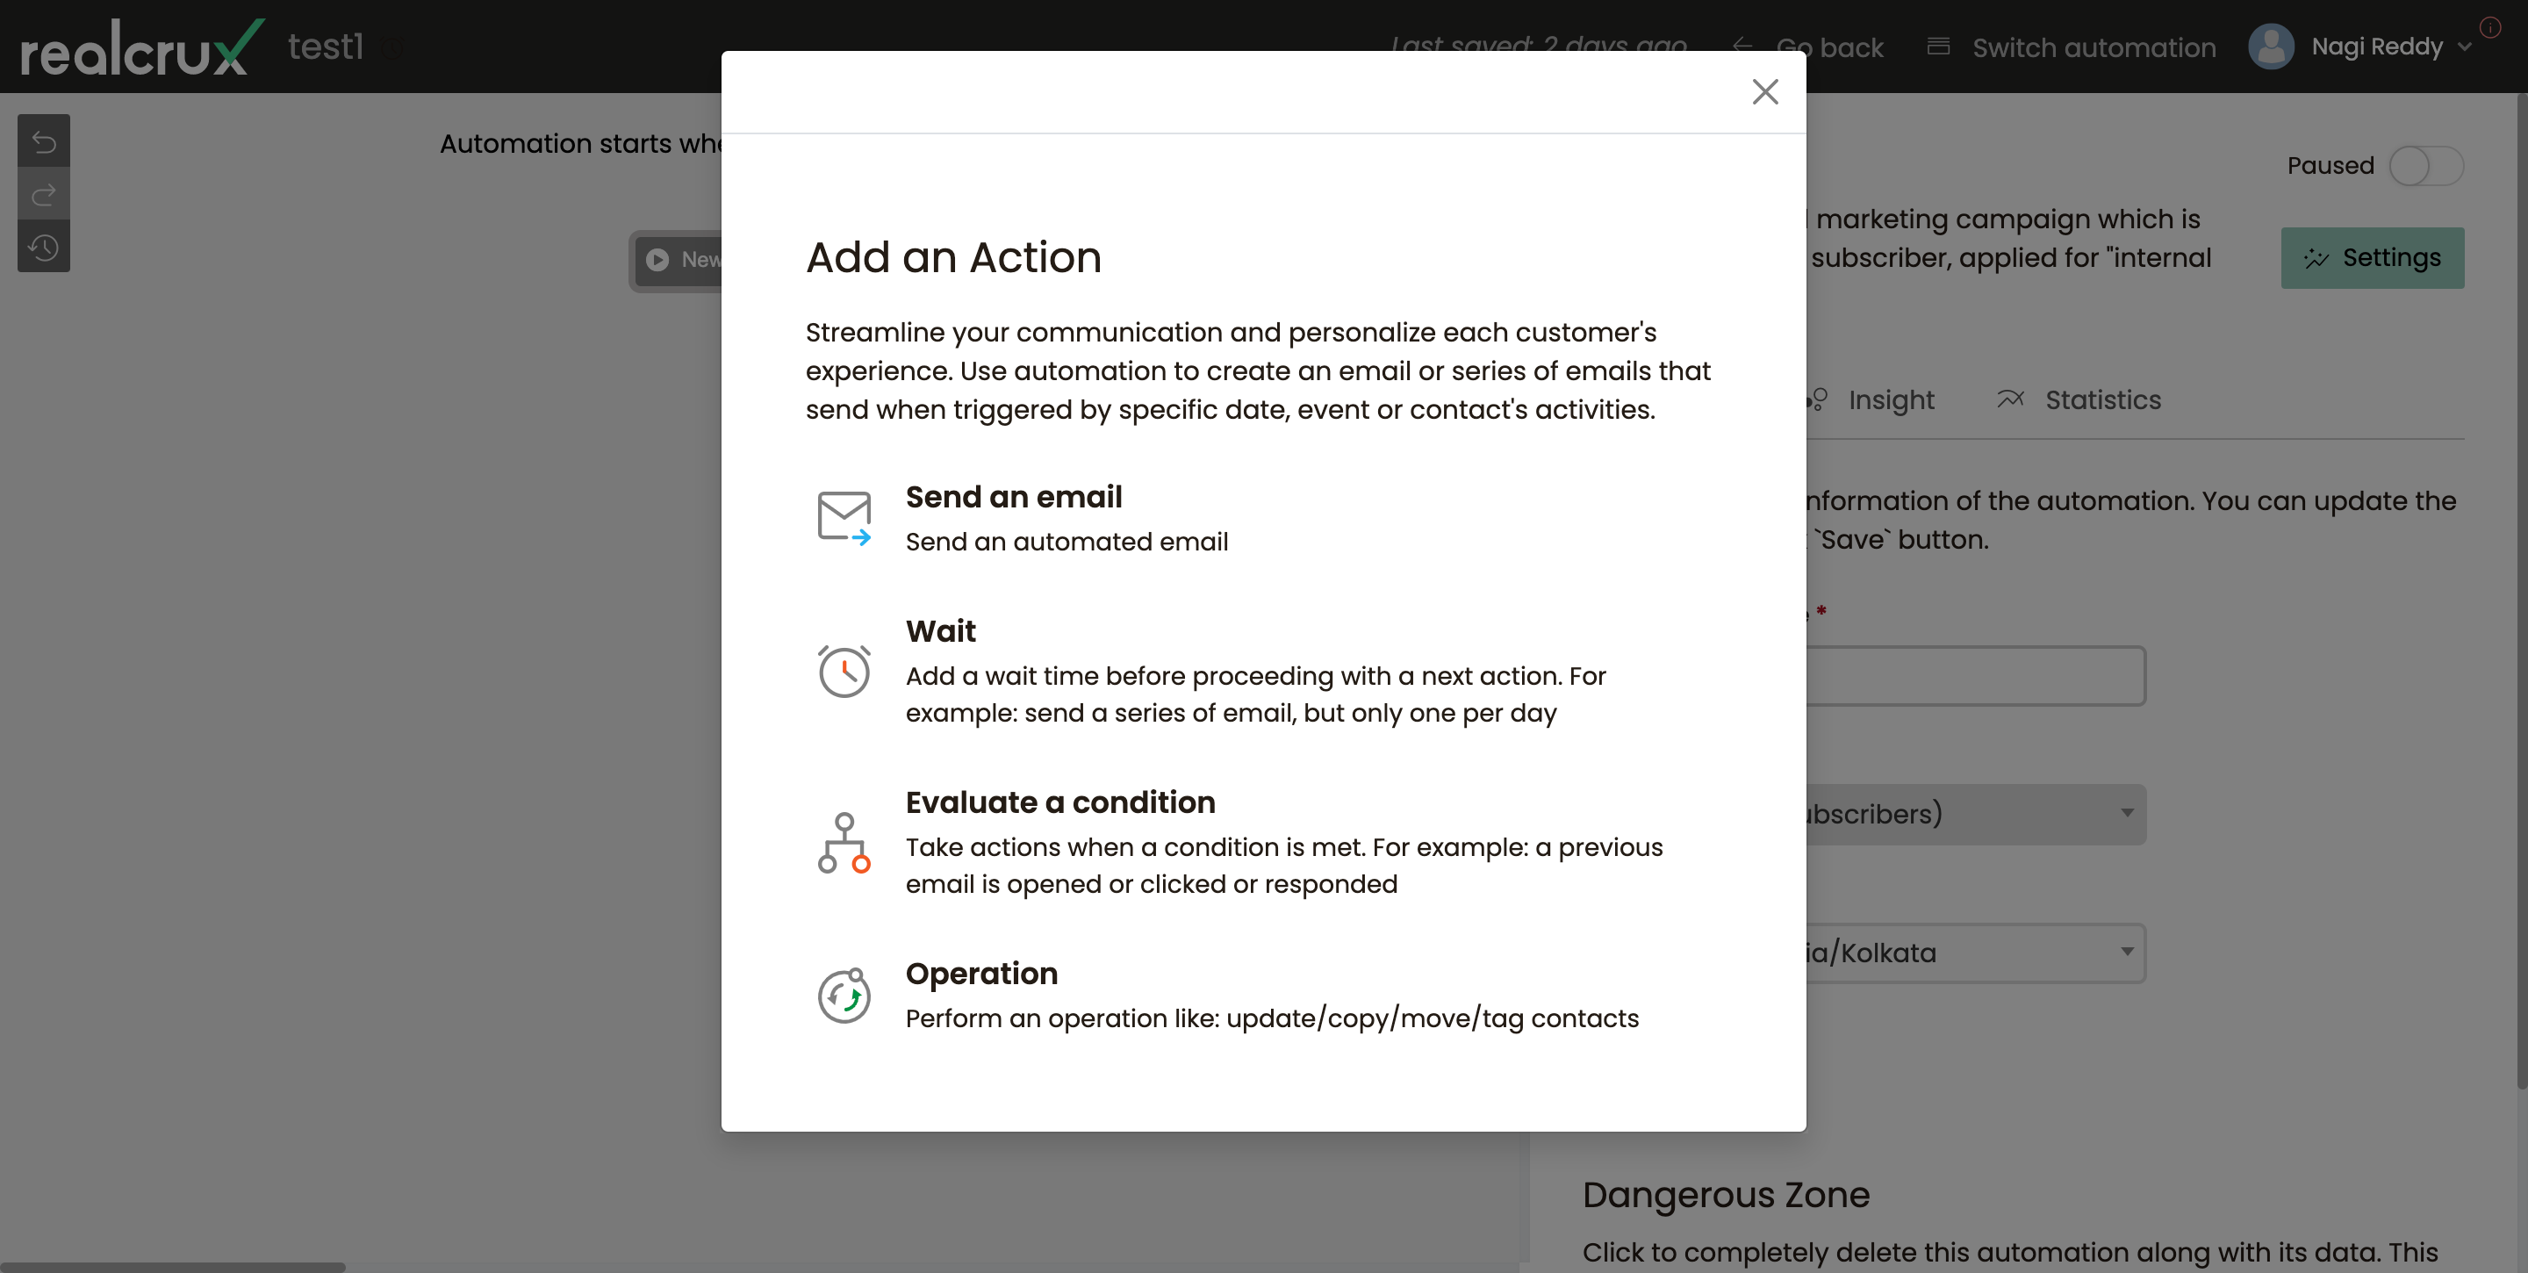Click the info icon at top right
This screenshot has width=2528, height=1273.
(x=2489, y=27)
